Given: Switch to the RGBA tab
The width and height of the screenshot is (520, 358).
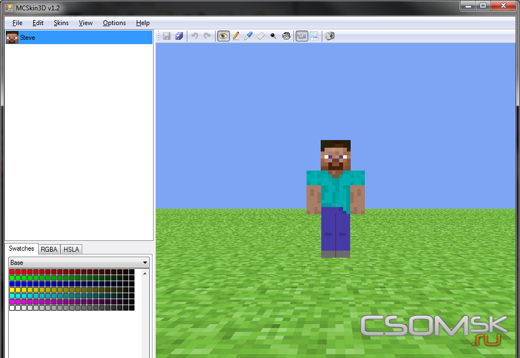Looking at the screenshot, I should click(x=49, y=249).
